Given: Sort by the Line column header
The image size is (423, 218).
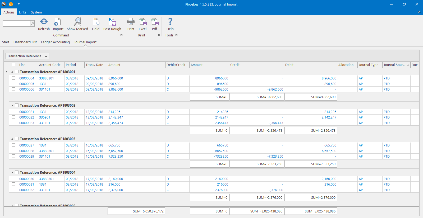Looking at the screenshot, I should [x=28, y=65].
